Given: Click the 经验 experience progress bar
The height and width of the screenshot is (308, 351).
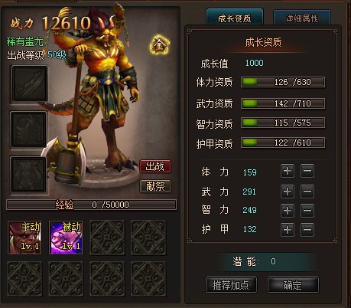Looking at the screenshot, I should click(x=92, y=205).
